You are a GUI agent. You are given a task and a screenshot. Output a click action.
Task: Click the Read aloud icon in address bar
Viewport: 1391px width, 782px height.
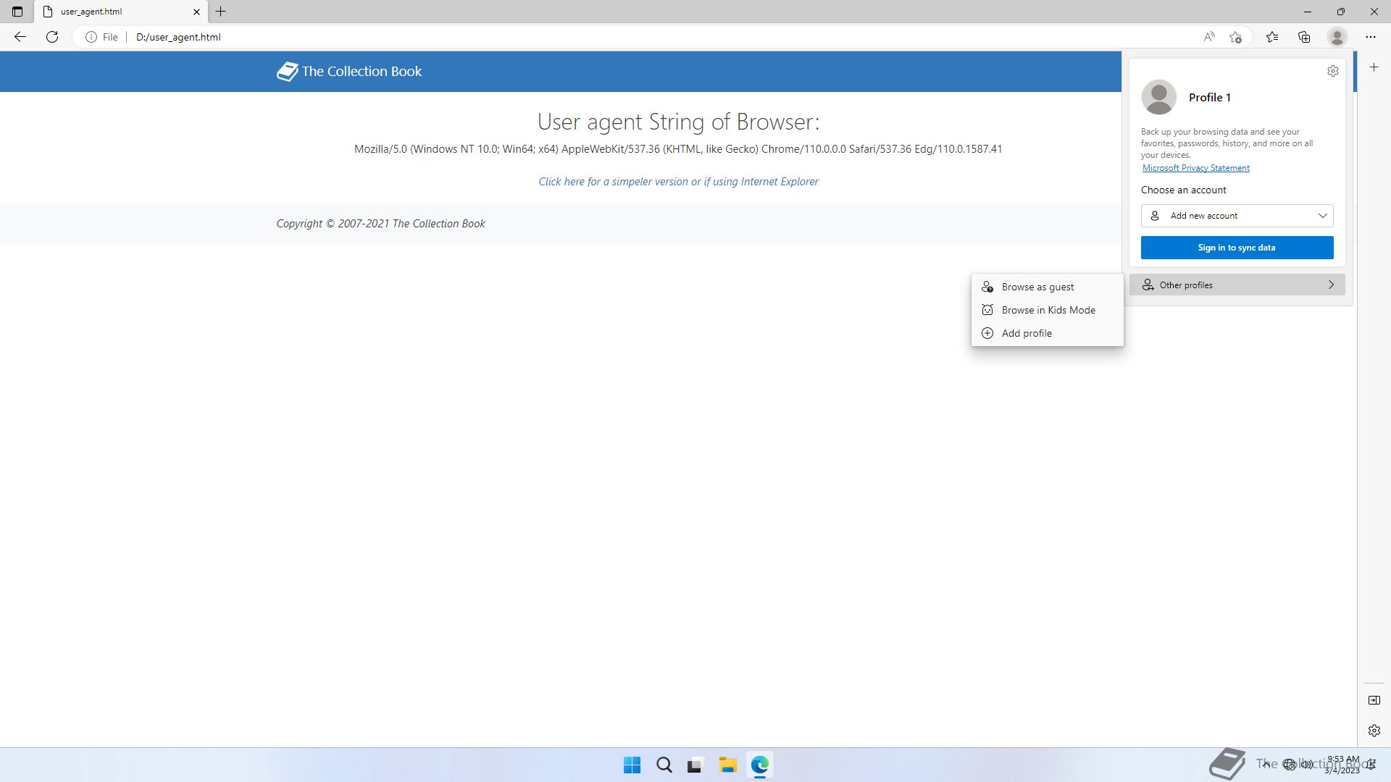pyautogui.click(x=1208, y=37)
